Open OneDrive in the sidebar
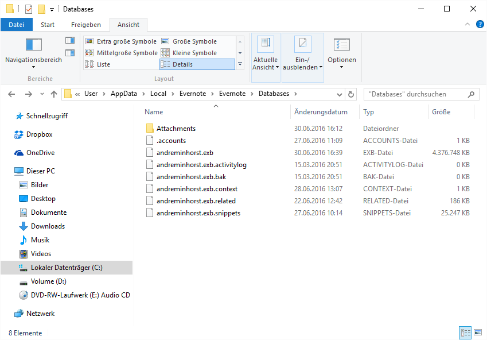 tap(40, 153)
